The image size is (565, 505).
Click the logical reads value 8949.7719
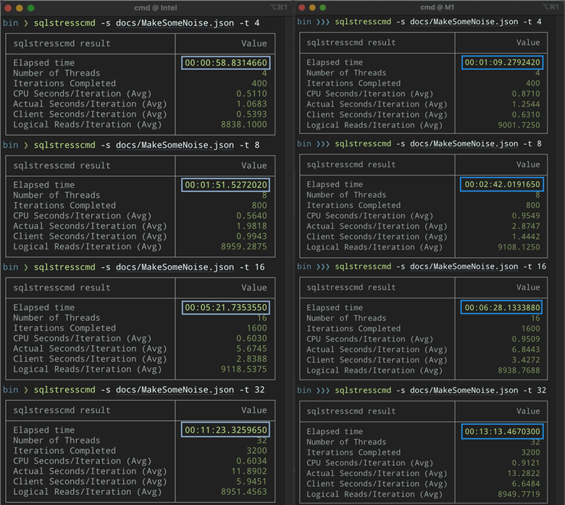pyautogui.click(x=519, y=494)
